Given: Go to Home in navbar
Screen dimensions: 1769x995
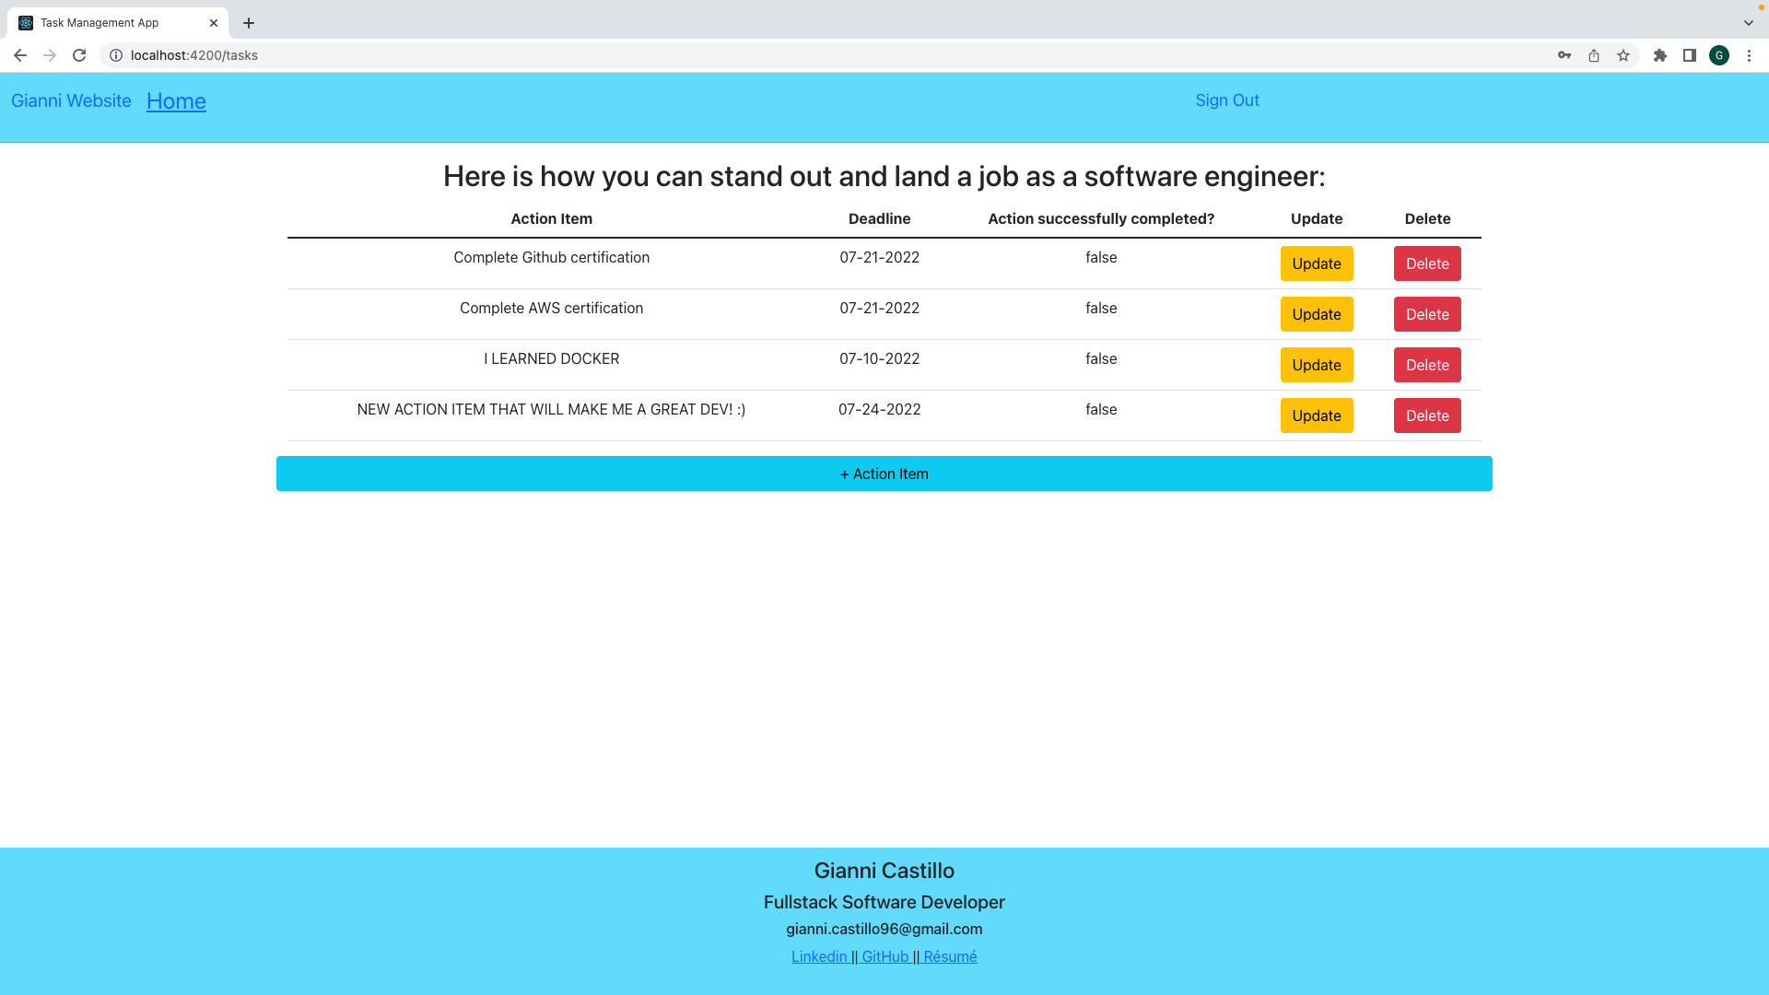Looking at the screenshot, I should [176, 101].
